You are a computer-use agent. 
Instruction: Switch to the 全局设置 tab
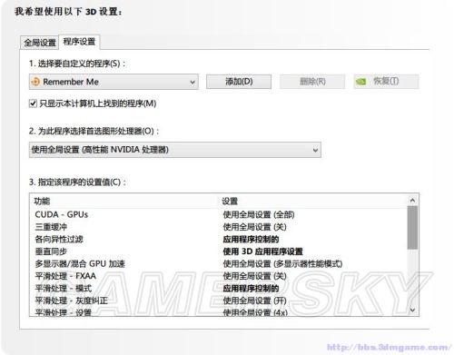click(x=40, y=43)
